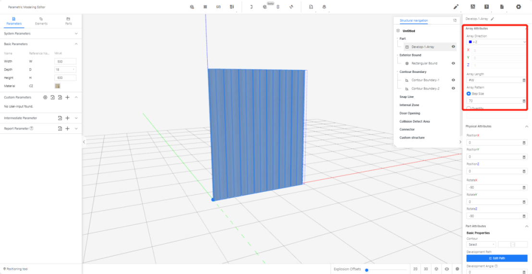Click the Width value input field

tap(65, 61)
